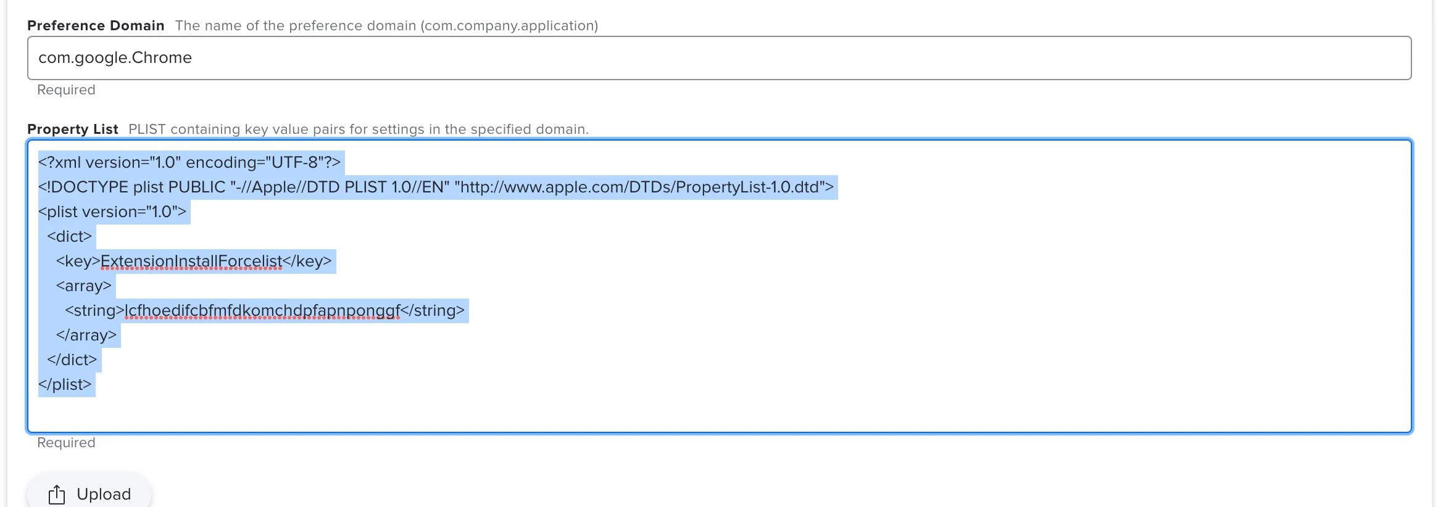This screenshot has width=1454, height=507.
Task: Click the DOCTYPE plist declaration line
Action: [x=436, y=188]
